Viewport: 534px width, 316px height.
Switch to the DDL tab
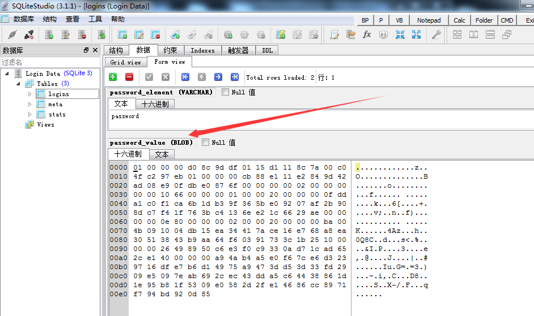coord(267,50)
